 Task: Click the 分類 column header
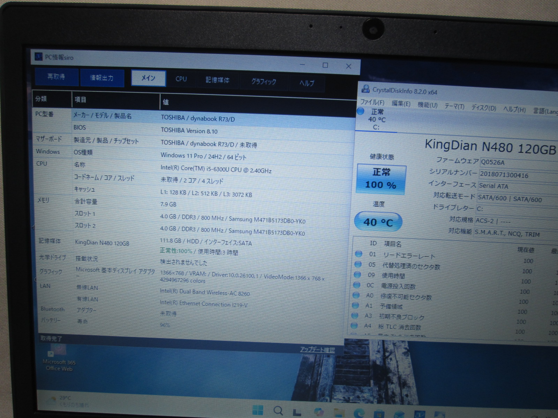(52, 99)
